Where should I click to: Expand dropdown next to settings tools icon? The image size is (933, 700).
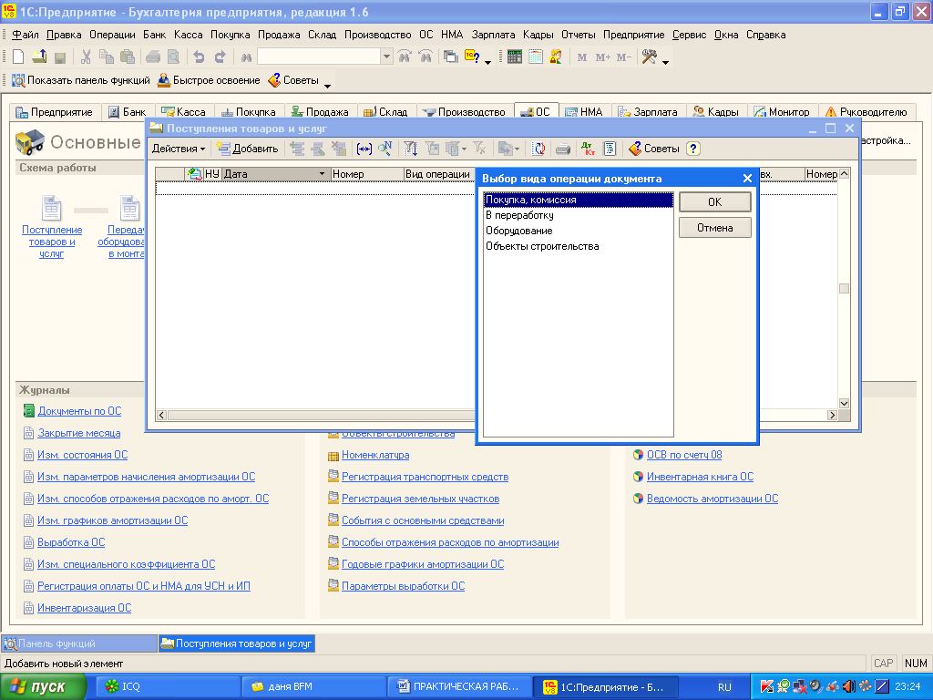click(x=665, y=62)
